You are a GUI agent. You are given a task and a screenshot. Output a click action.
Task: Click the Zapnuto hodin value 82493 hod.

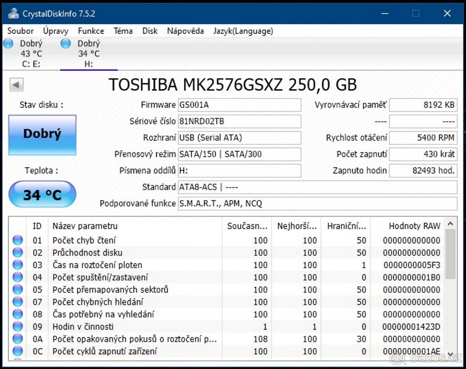tap(423, 171)
